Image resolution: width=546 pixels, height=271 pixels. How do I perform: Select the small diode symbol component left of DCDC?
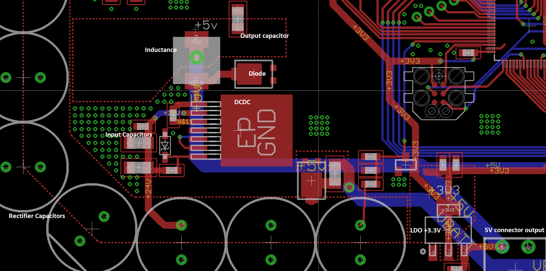click(165, 145)
